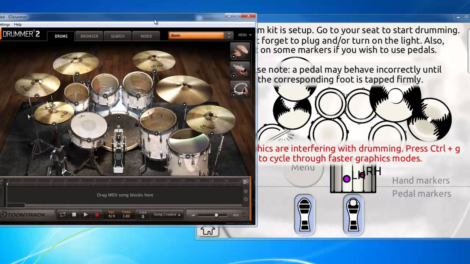Hit the snare drum in EZdrummer kit
This screenshot has width=470, height=264.
(x=88, y=126)
